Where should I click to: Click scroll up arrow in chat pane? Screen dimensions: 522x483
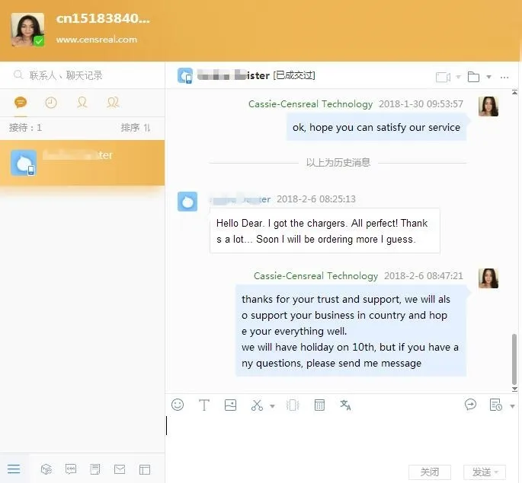pyautogui.click(x=514, y=92)
